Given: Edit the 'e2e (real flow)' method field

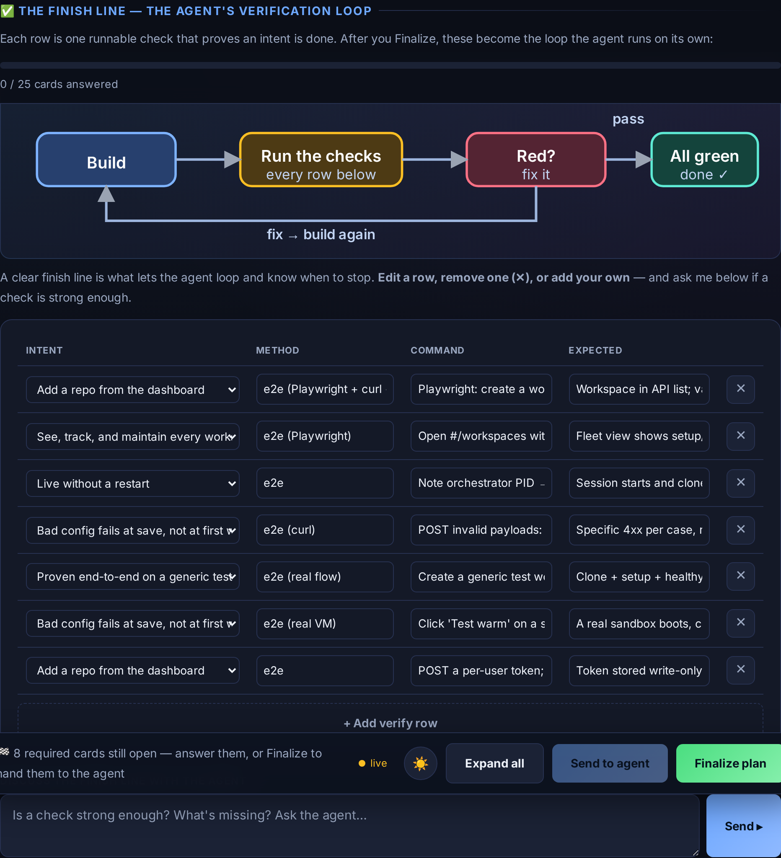Looking at the screenshot, I should [325, 576].
